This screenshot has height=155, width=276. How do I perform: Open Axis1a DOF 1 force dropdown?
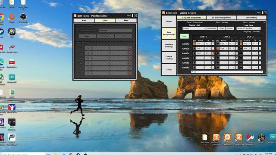(x=200, y=43)
